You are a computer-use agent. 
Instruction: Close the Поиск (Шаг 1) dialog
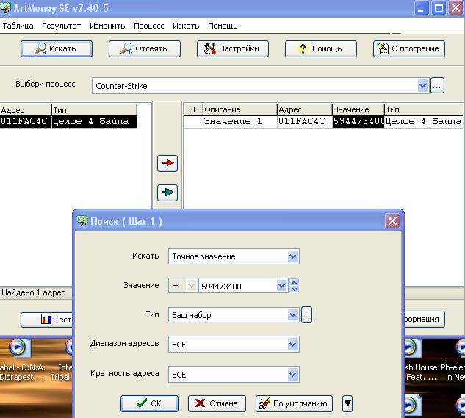[x=392, y=220]
